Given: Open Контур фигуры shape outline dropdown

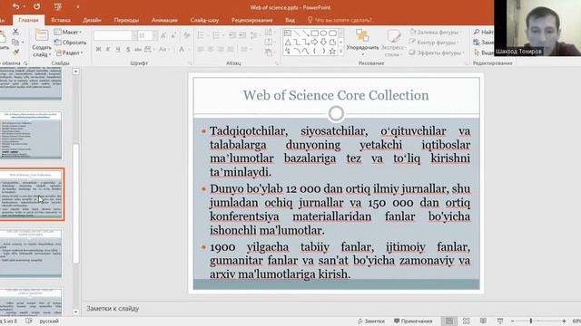Looking at the screenshot, I should tap(434, 43).
